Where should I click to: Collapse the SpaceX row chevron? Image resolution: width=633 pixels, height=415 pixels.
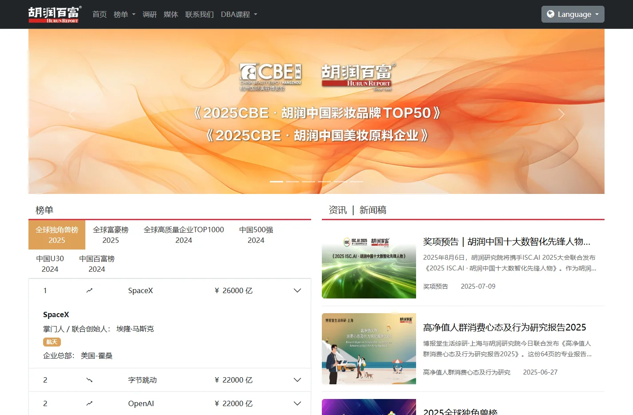pyautogui.click(x=297, y=290)
